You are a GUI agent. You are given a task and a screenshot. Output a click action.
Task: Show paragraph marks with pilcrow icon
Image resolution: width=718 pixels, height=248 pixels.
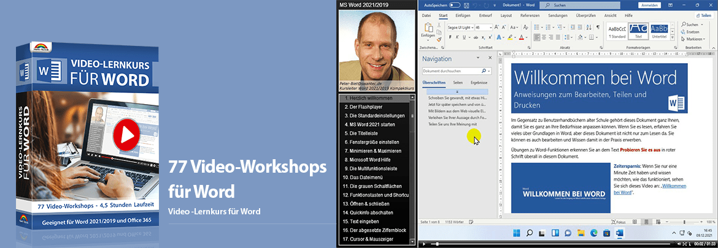(x=597, y=28)
